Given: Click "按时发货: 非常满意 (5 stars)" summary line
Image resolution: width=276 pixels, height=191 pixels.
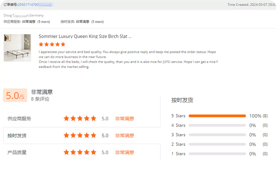Looking at the screenshot, I should pos(82,22).
